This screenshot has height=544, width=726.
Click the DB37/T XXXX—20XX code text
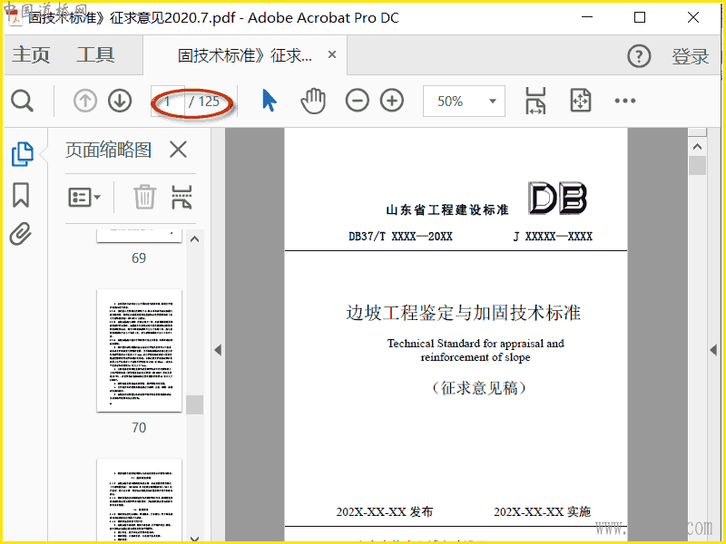point(400,237)
